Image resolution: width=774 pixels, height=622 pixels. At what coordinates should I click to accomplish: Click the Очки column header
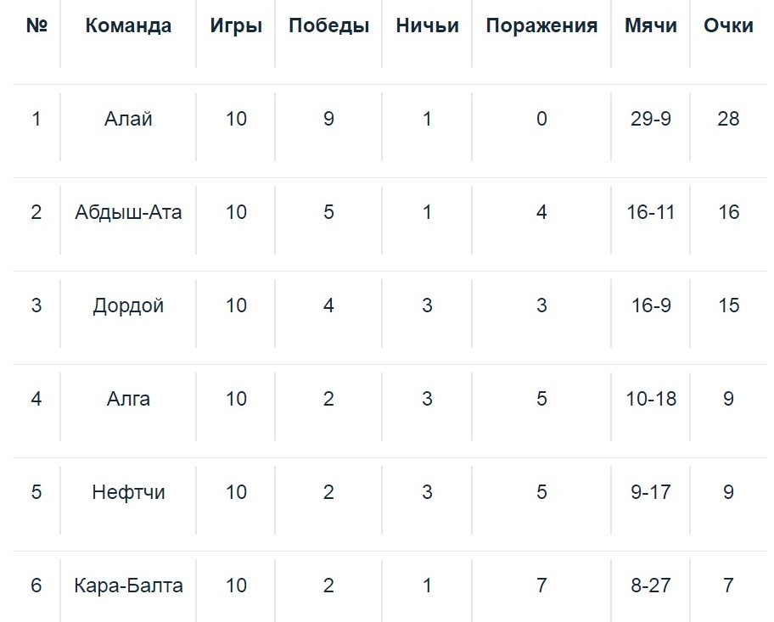pos(728,26)
